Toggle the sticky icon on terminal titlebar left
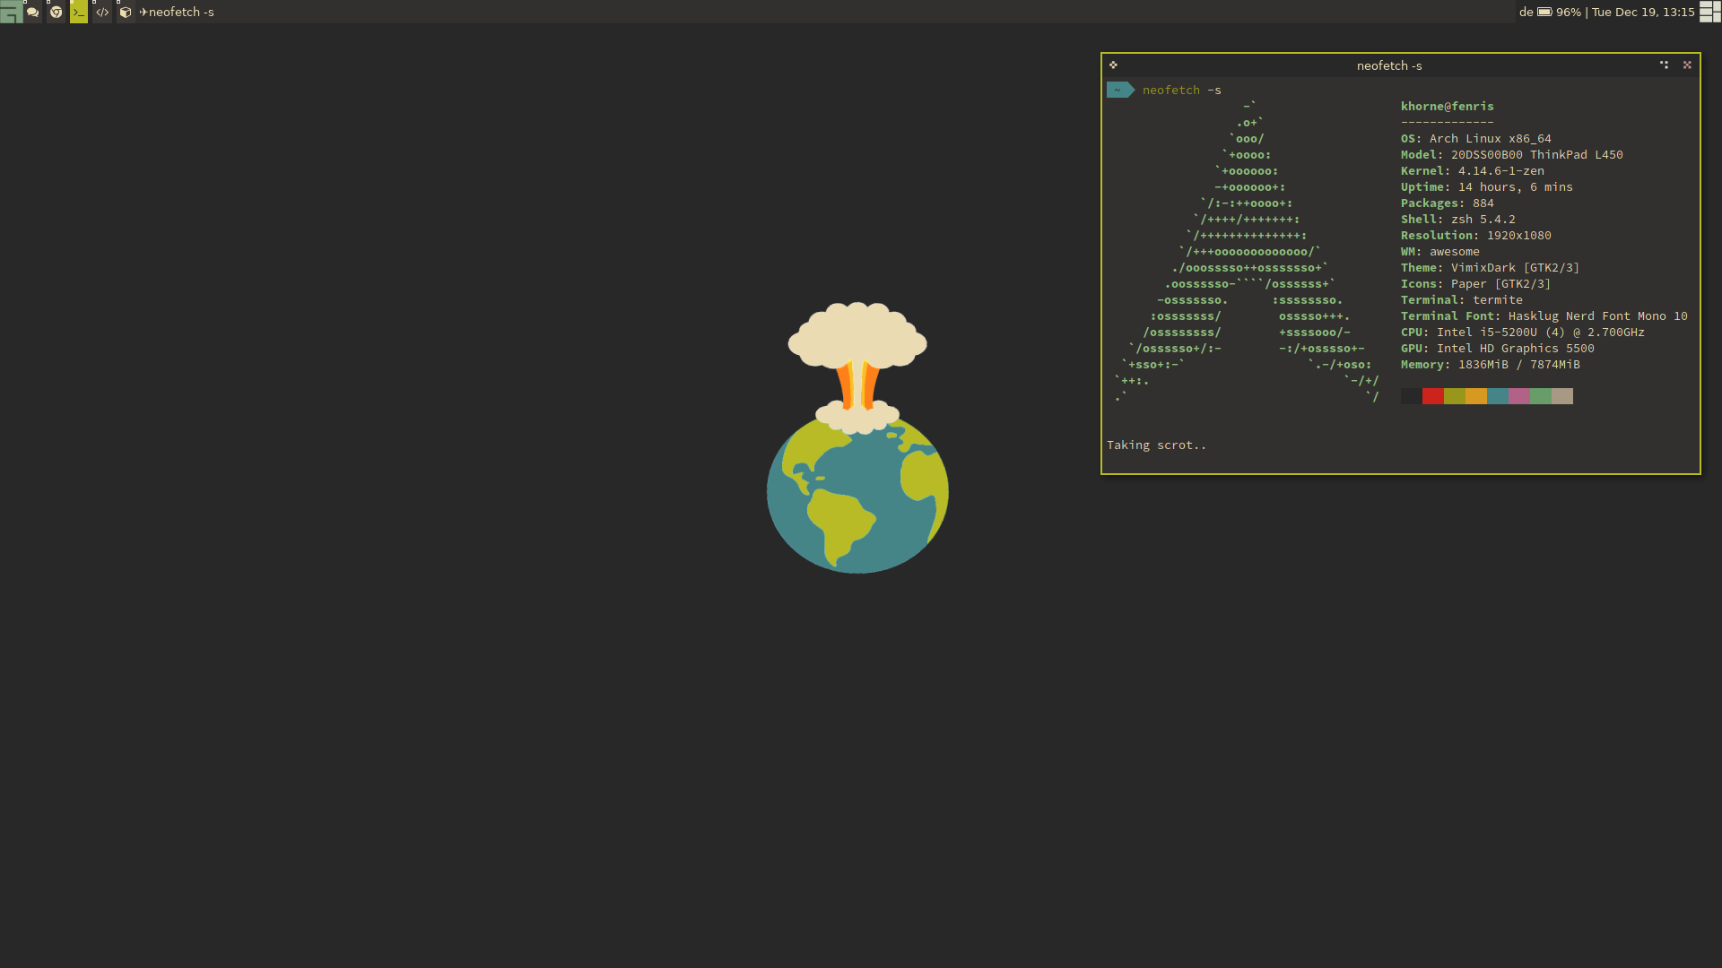Screen dimensions: 1722x968 1113,65
